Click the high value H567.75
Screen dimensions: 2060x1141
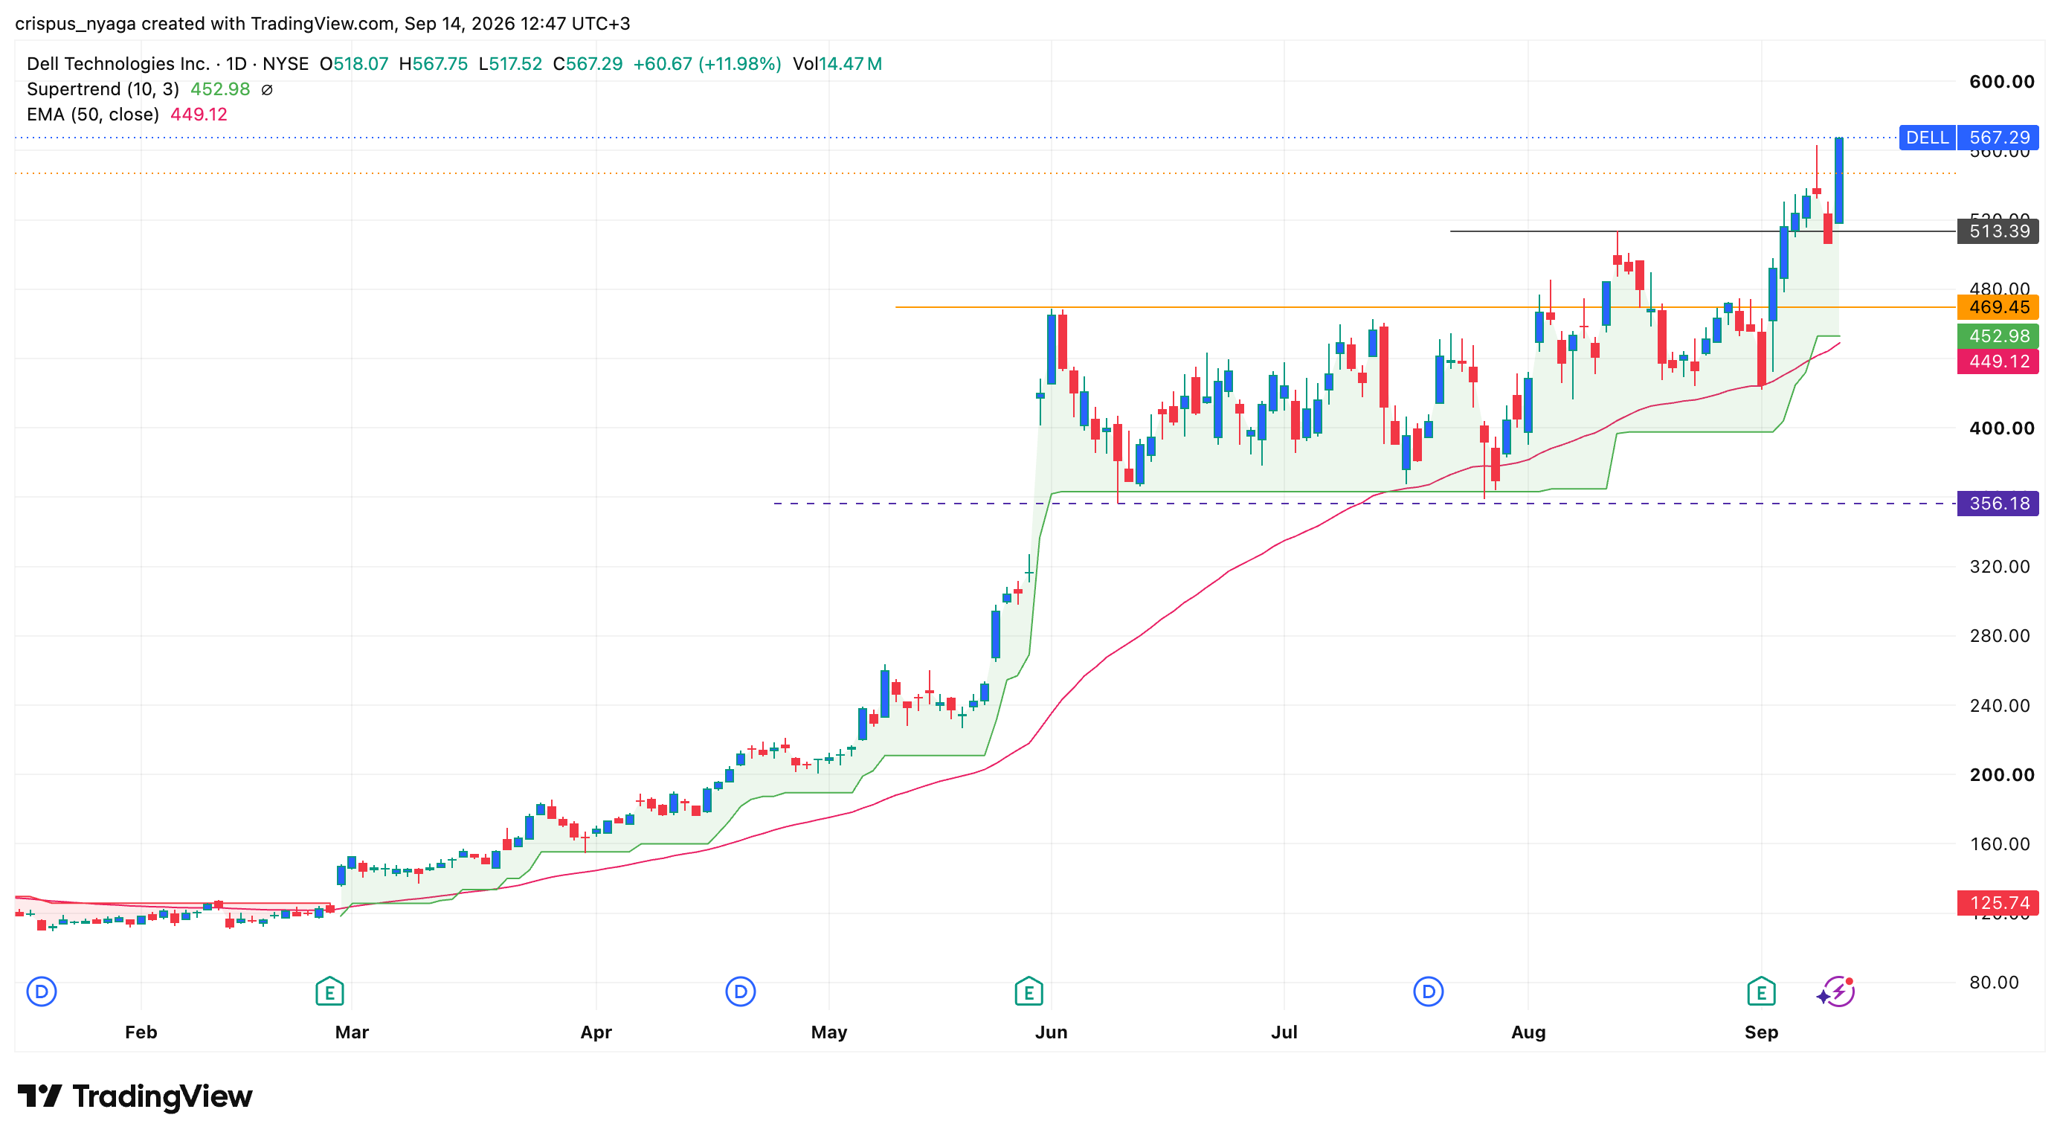[434, 64]
